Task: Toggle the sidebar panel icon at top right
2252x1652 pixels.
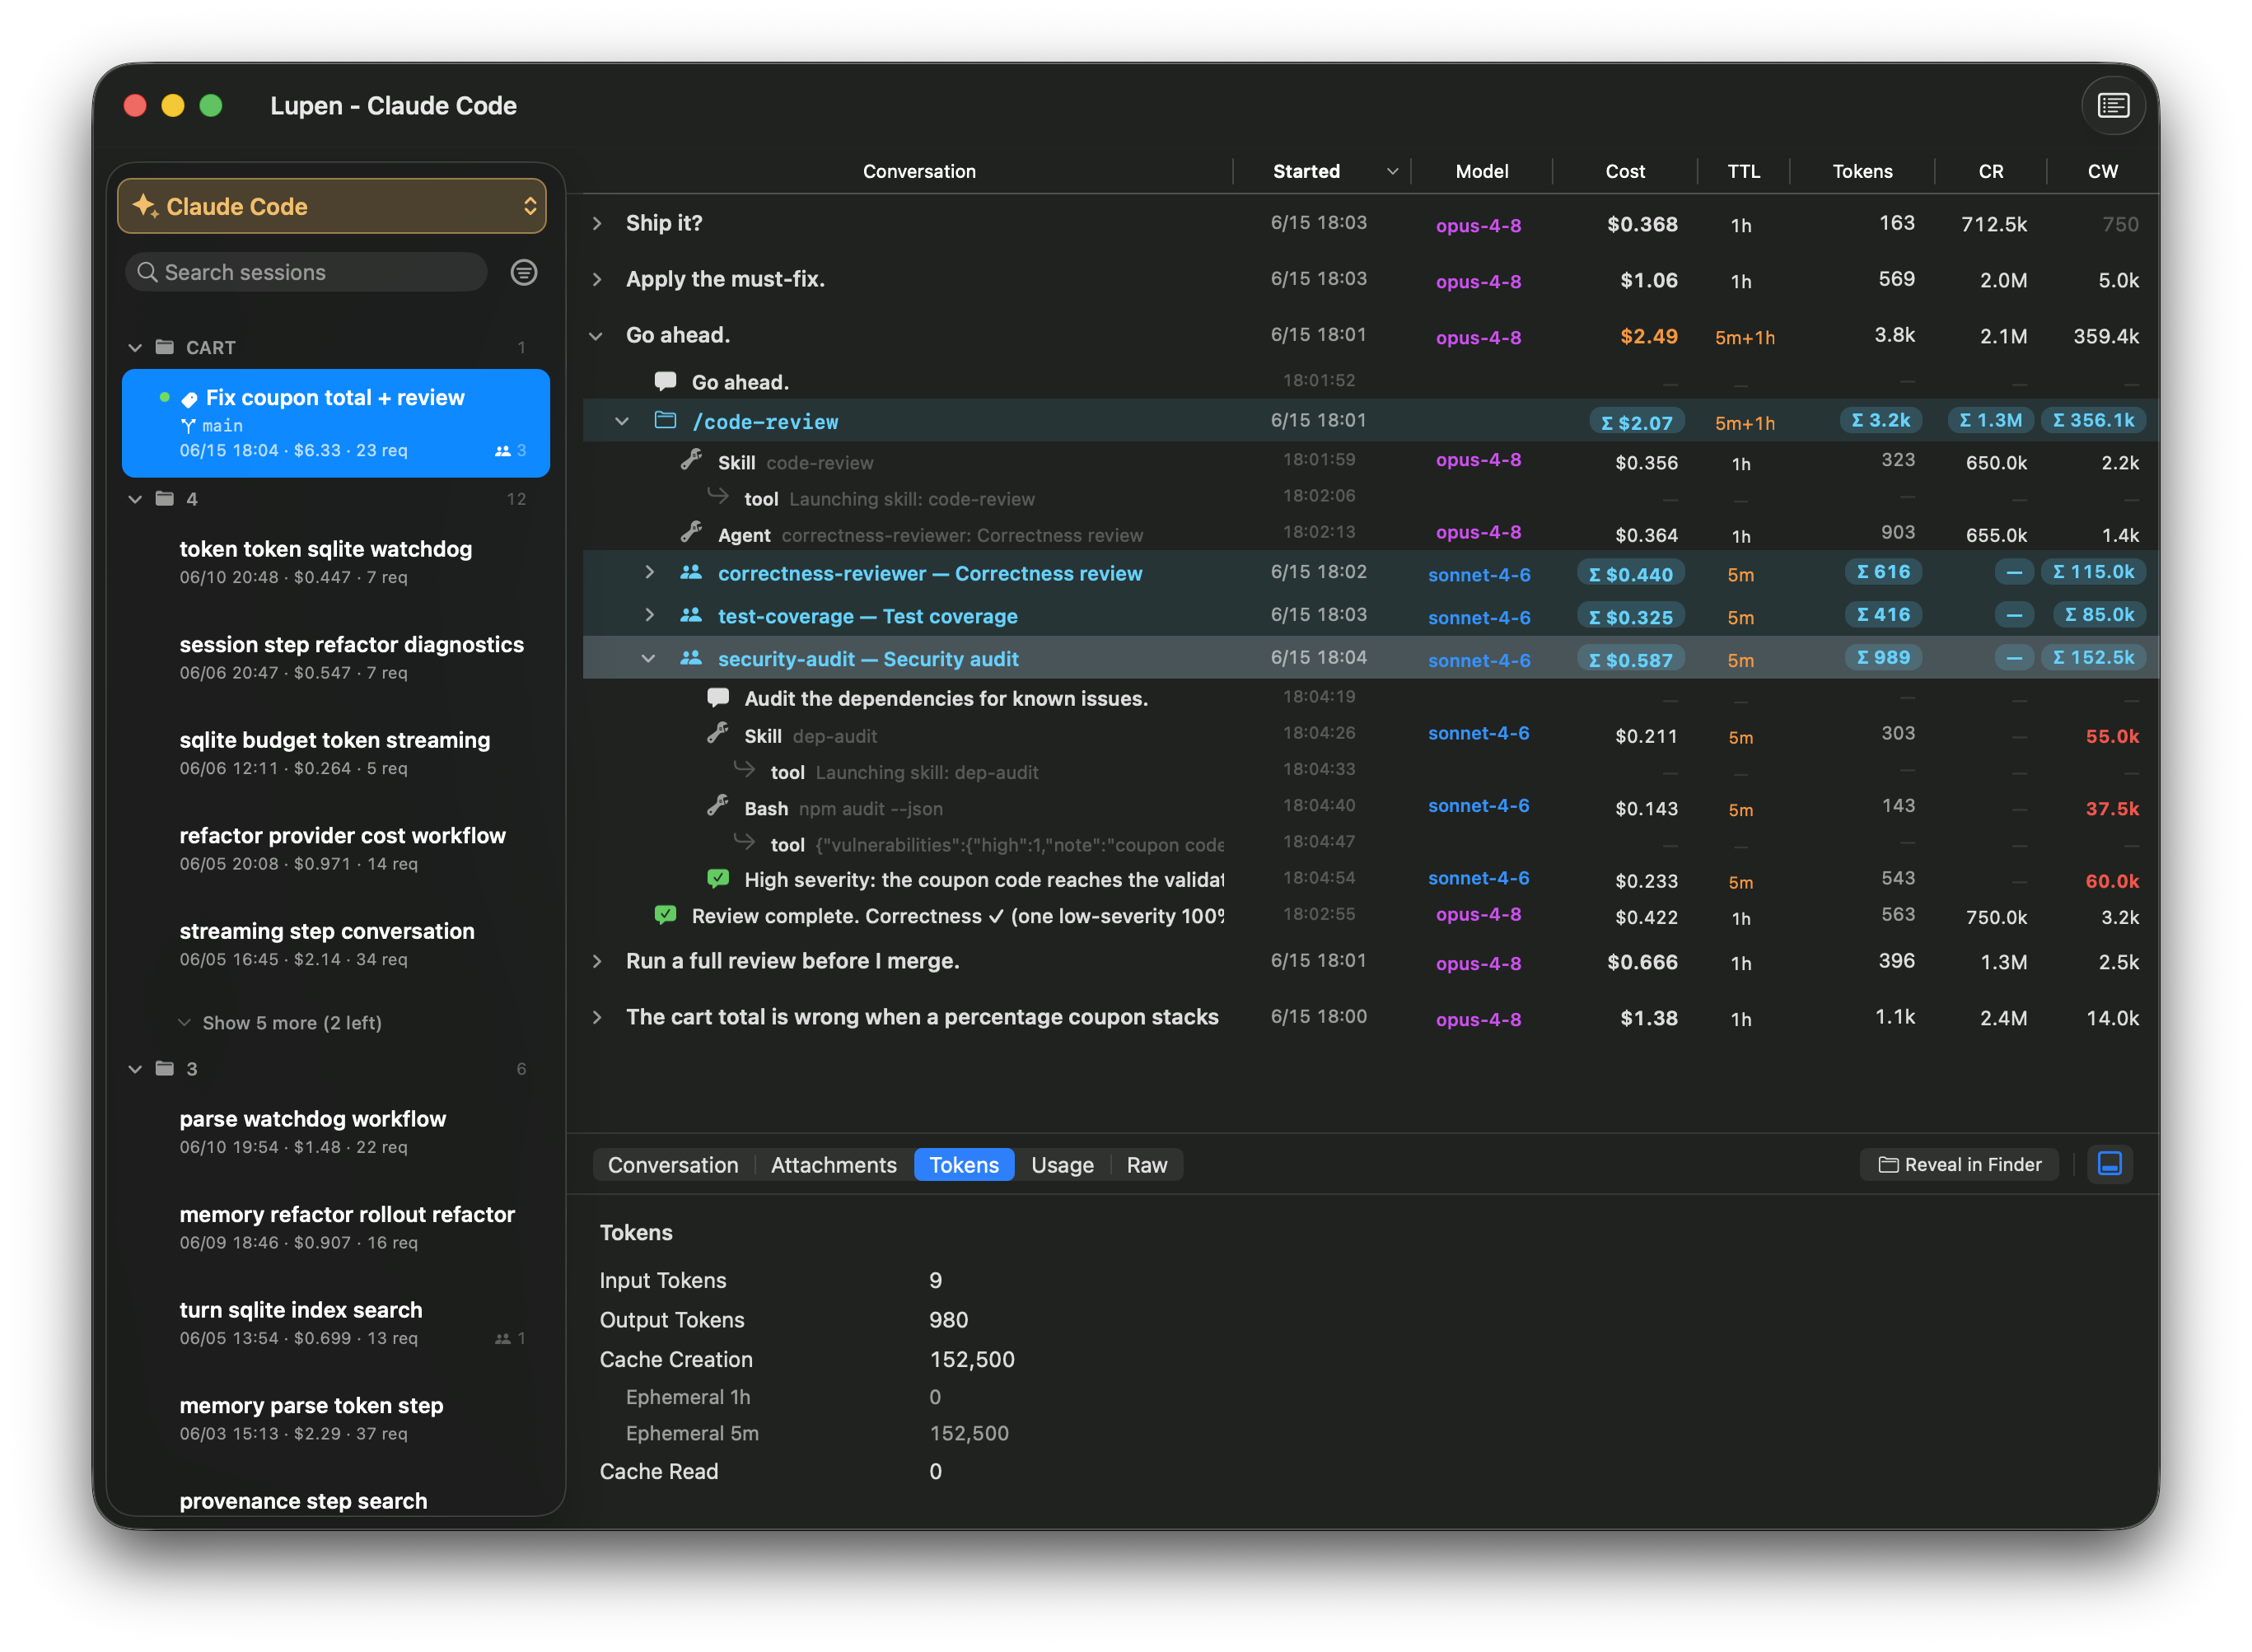Action: (x=2112, y=106)
